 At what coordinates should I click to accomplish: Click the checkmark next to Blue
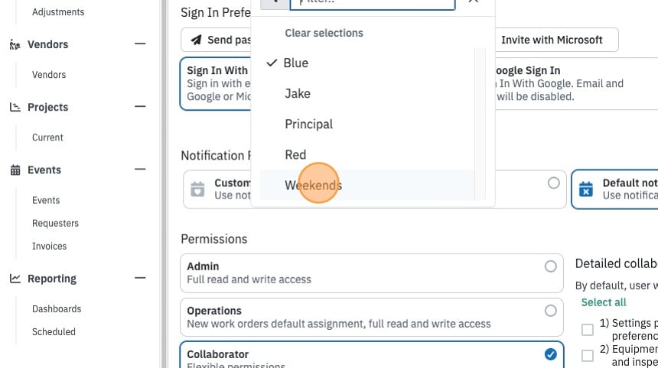click(x=272, y=63)
